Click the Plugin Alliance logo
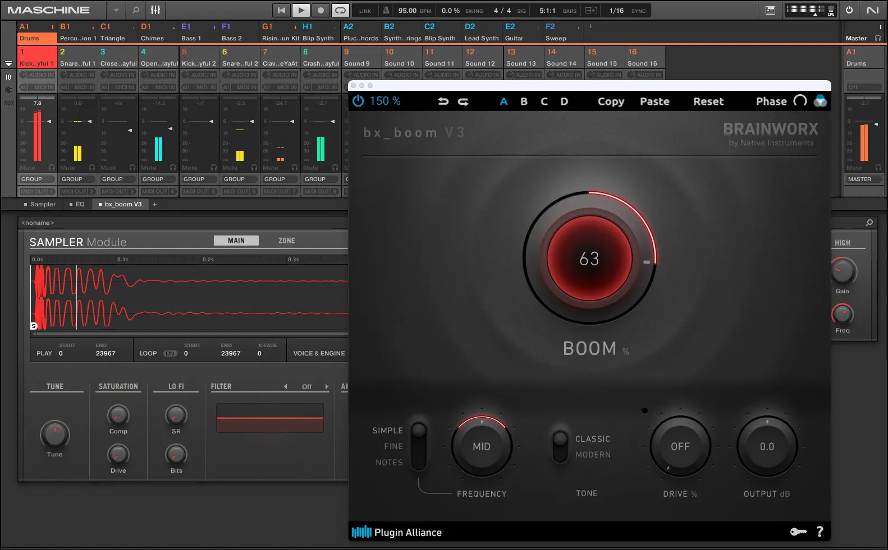This screenshot has height=550, width=888. point(396,532)
